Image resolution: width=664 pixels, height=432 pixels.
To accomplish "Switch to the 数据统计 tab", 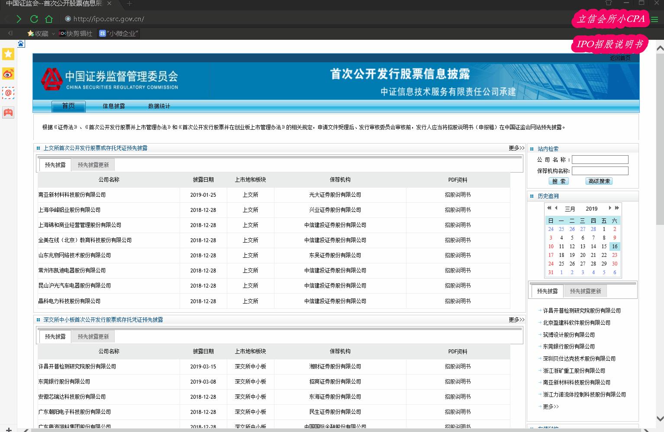I will [x=158, y=106].
